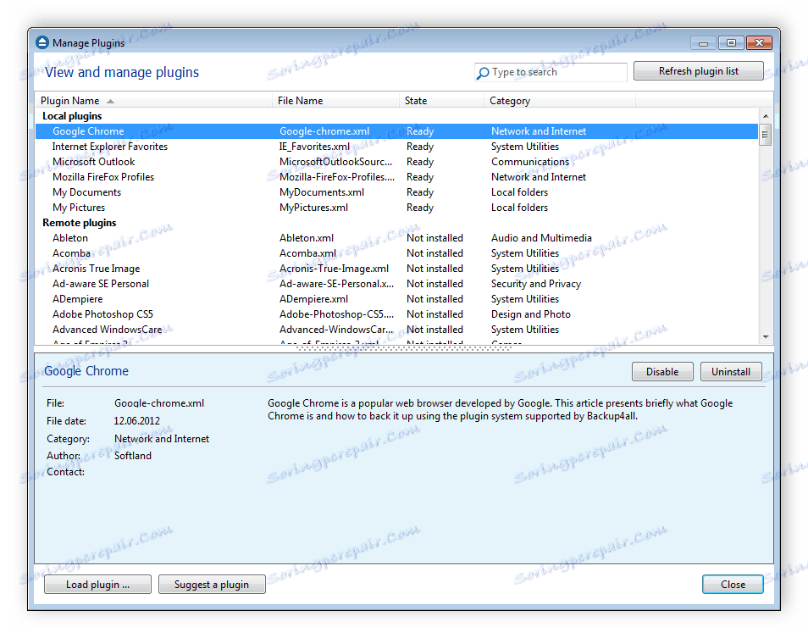
Task: Click the Google Chrome details heading
Action: coord(86,371)
